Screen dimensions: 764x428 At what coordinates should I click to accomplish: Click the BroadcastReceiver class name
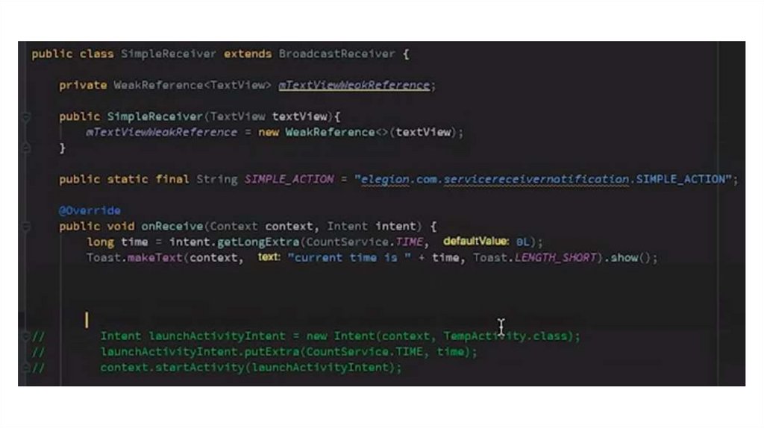click(x=336, y=54)
